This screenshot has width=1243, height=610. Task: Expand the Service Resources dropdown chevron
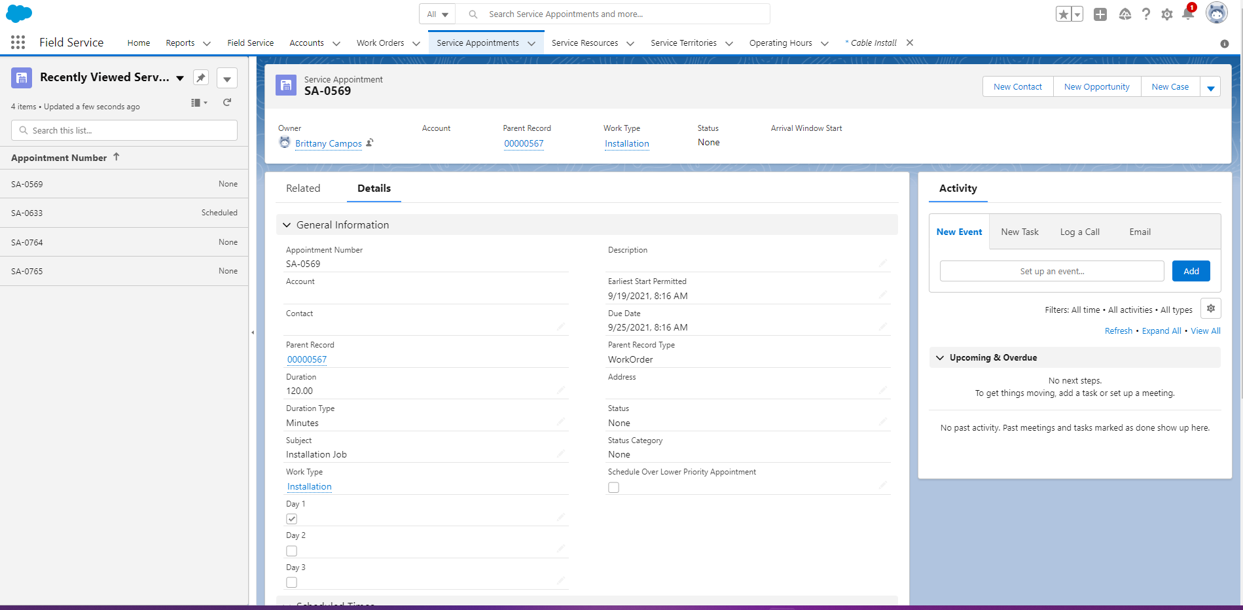point(630,44)
